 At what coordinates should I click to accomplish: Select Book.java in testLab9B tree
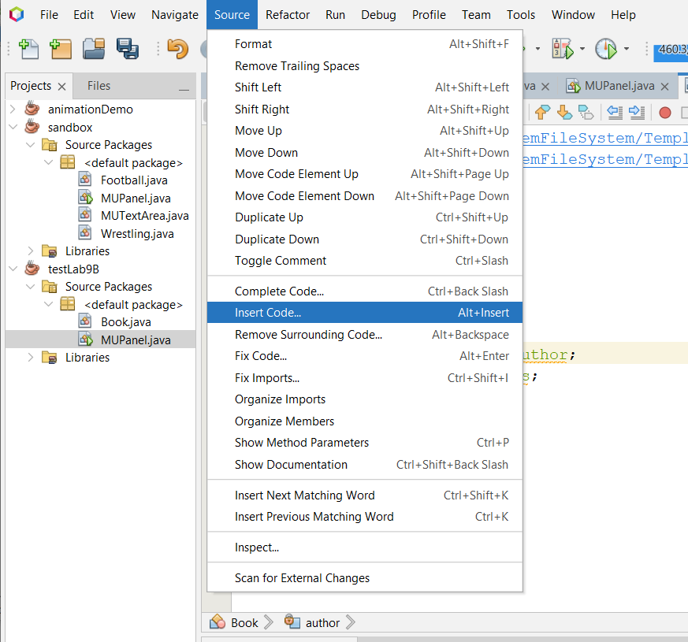125,322
